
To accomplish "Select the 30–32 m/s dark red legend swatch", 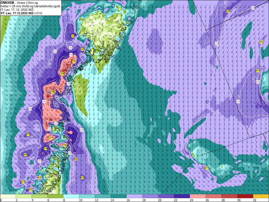I will click(x=245, y=196).
